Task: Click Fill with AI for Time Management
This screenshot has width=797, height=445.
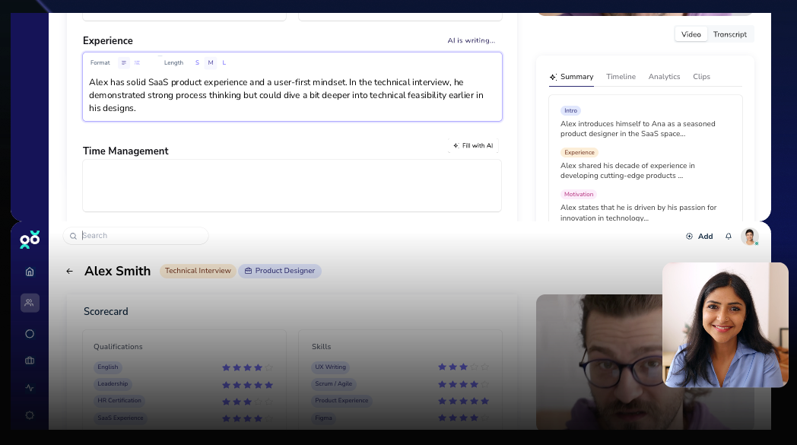Action: 473,145
